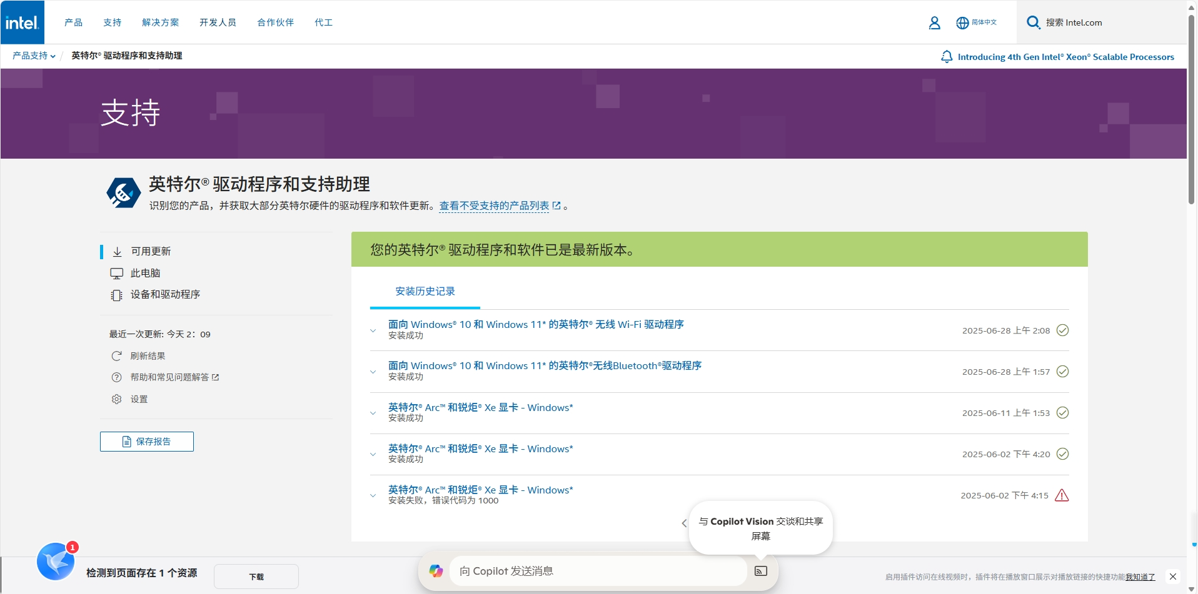The height and width of the screenshot is (594, 1198).
Task: Click success checkmark for Bluetooth driver row
Action: (x=1062, y=372)
